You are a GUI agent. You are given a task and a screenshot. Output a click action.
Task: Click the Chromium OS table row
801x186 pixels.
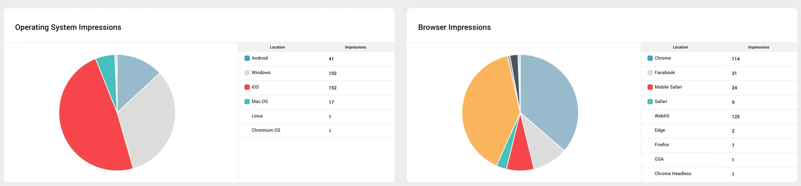click(x=316, y=131)
